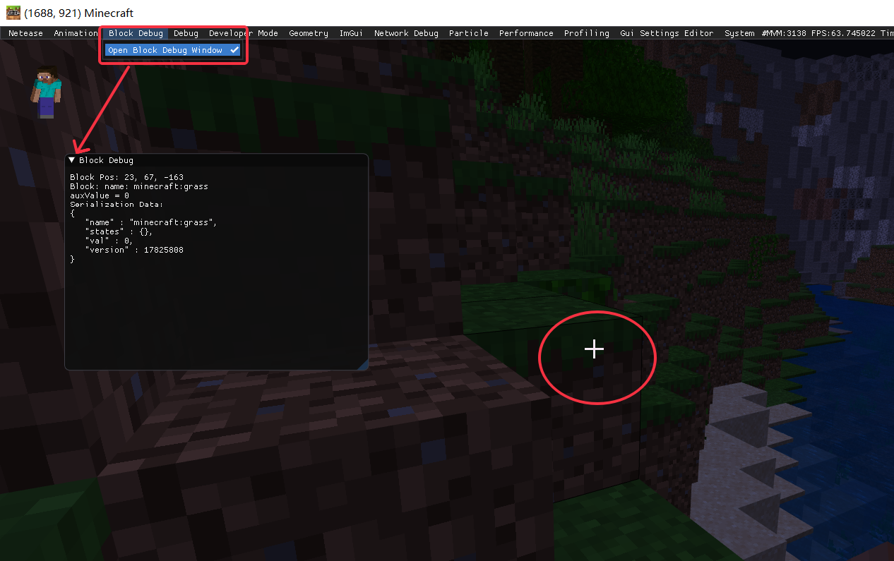
Task: Click the 'Block: name: minecraft:grass' line
Action: click(x=139, y=186)
